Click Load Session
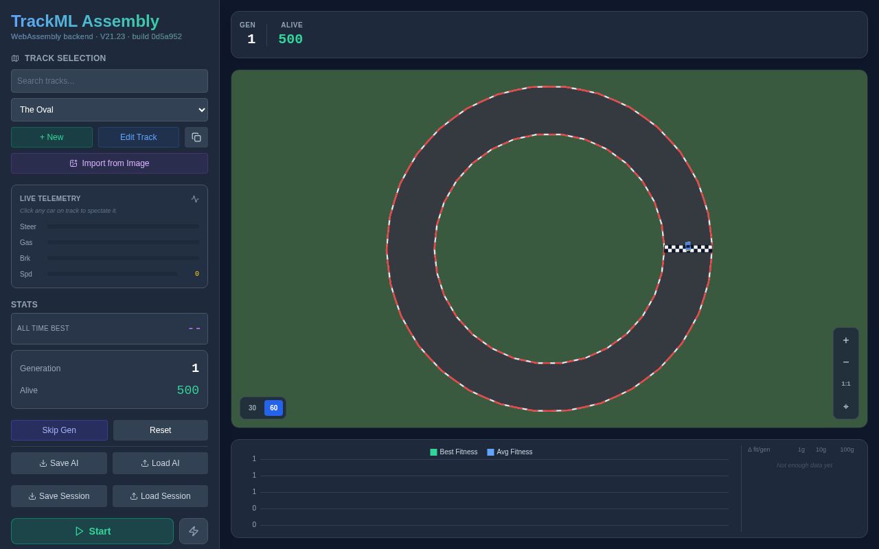Image resolution: width=879 pixels, height=549 pixels. pos(160,496)
